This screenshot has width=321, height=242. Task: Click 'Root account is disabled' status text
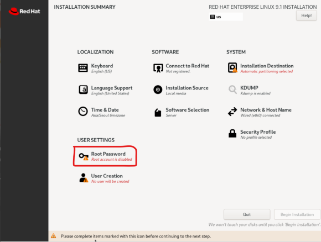[x=112, y=159]
